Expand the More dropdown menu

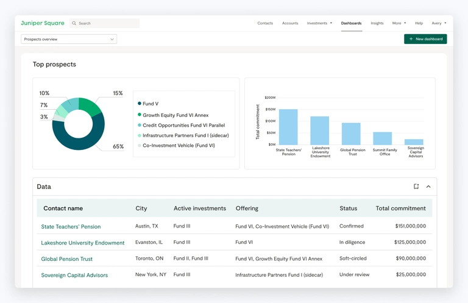(399, 23)
